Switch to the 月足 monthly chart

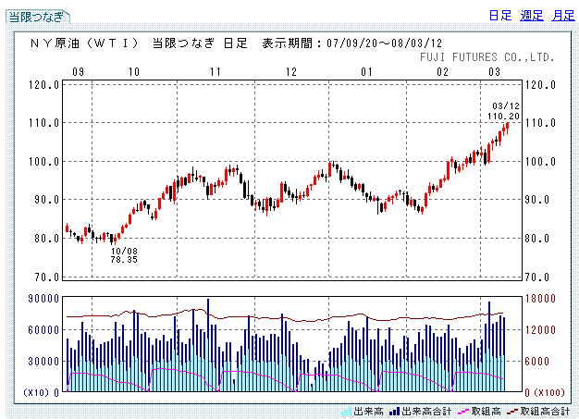pos(562,16)
